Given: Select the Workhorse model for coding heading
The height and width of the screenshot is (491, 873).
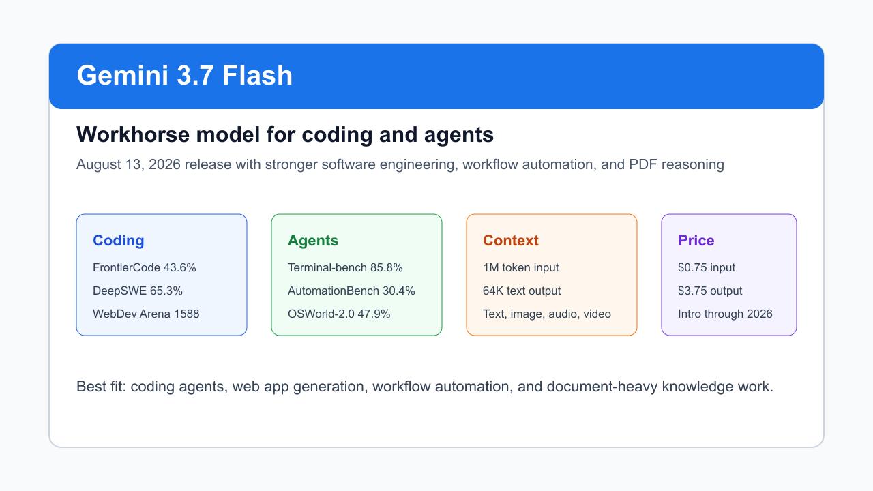Looking at the screenshot, I should pyautogui.click(x=285, y=135).
